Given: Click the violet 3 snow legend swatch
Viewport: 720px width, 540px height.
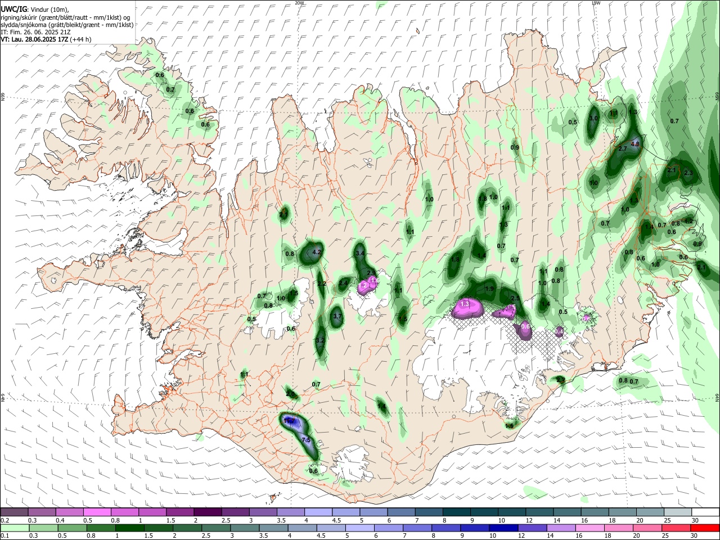Looking at the screenshot, I should point(263,512).
